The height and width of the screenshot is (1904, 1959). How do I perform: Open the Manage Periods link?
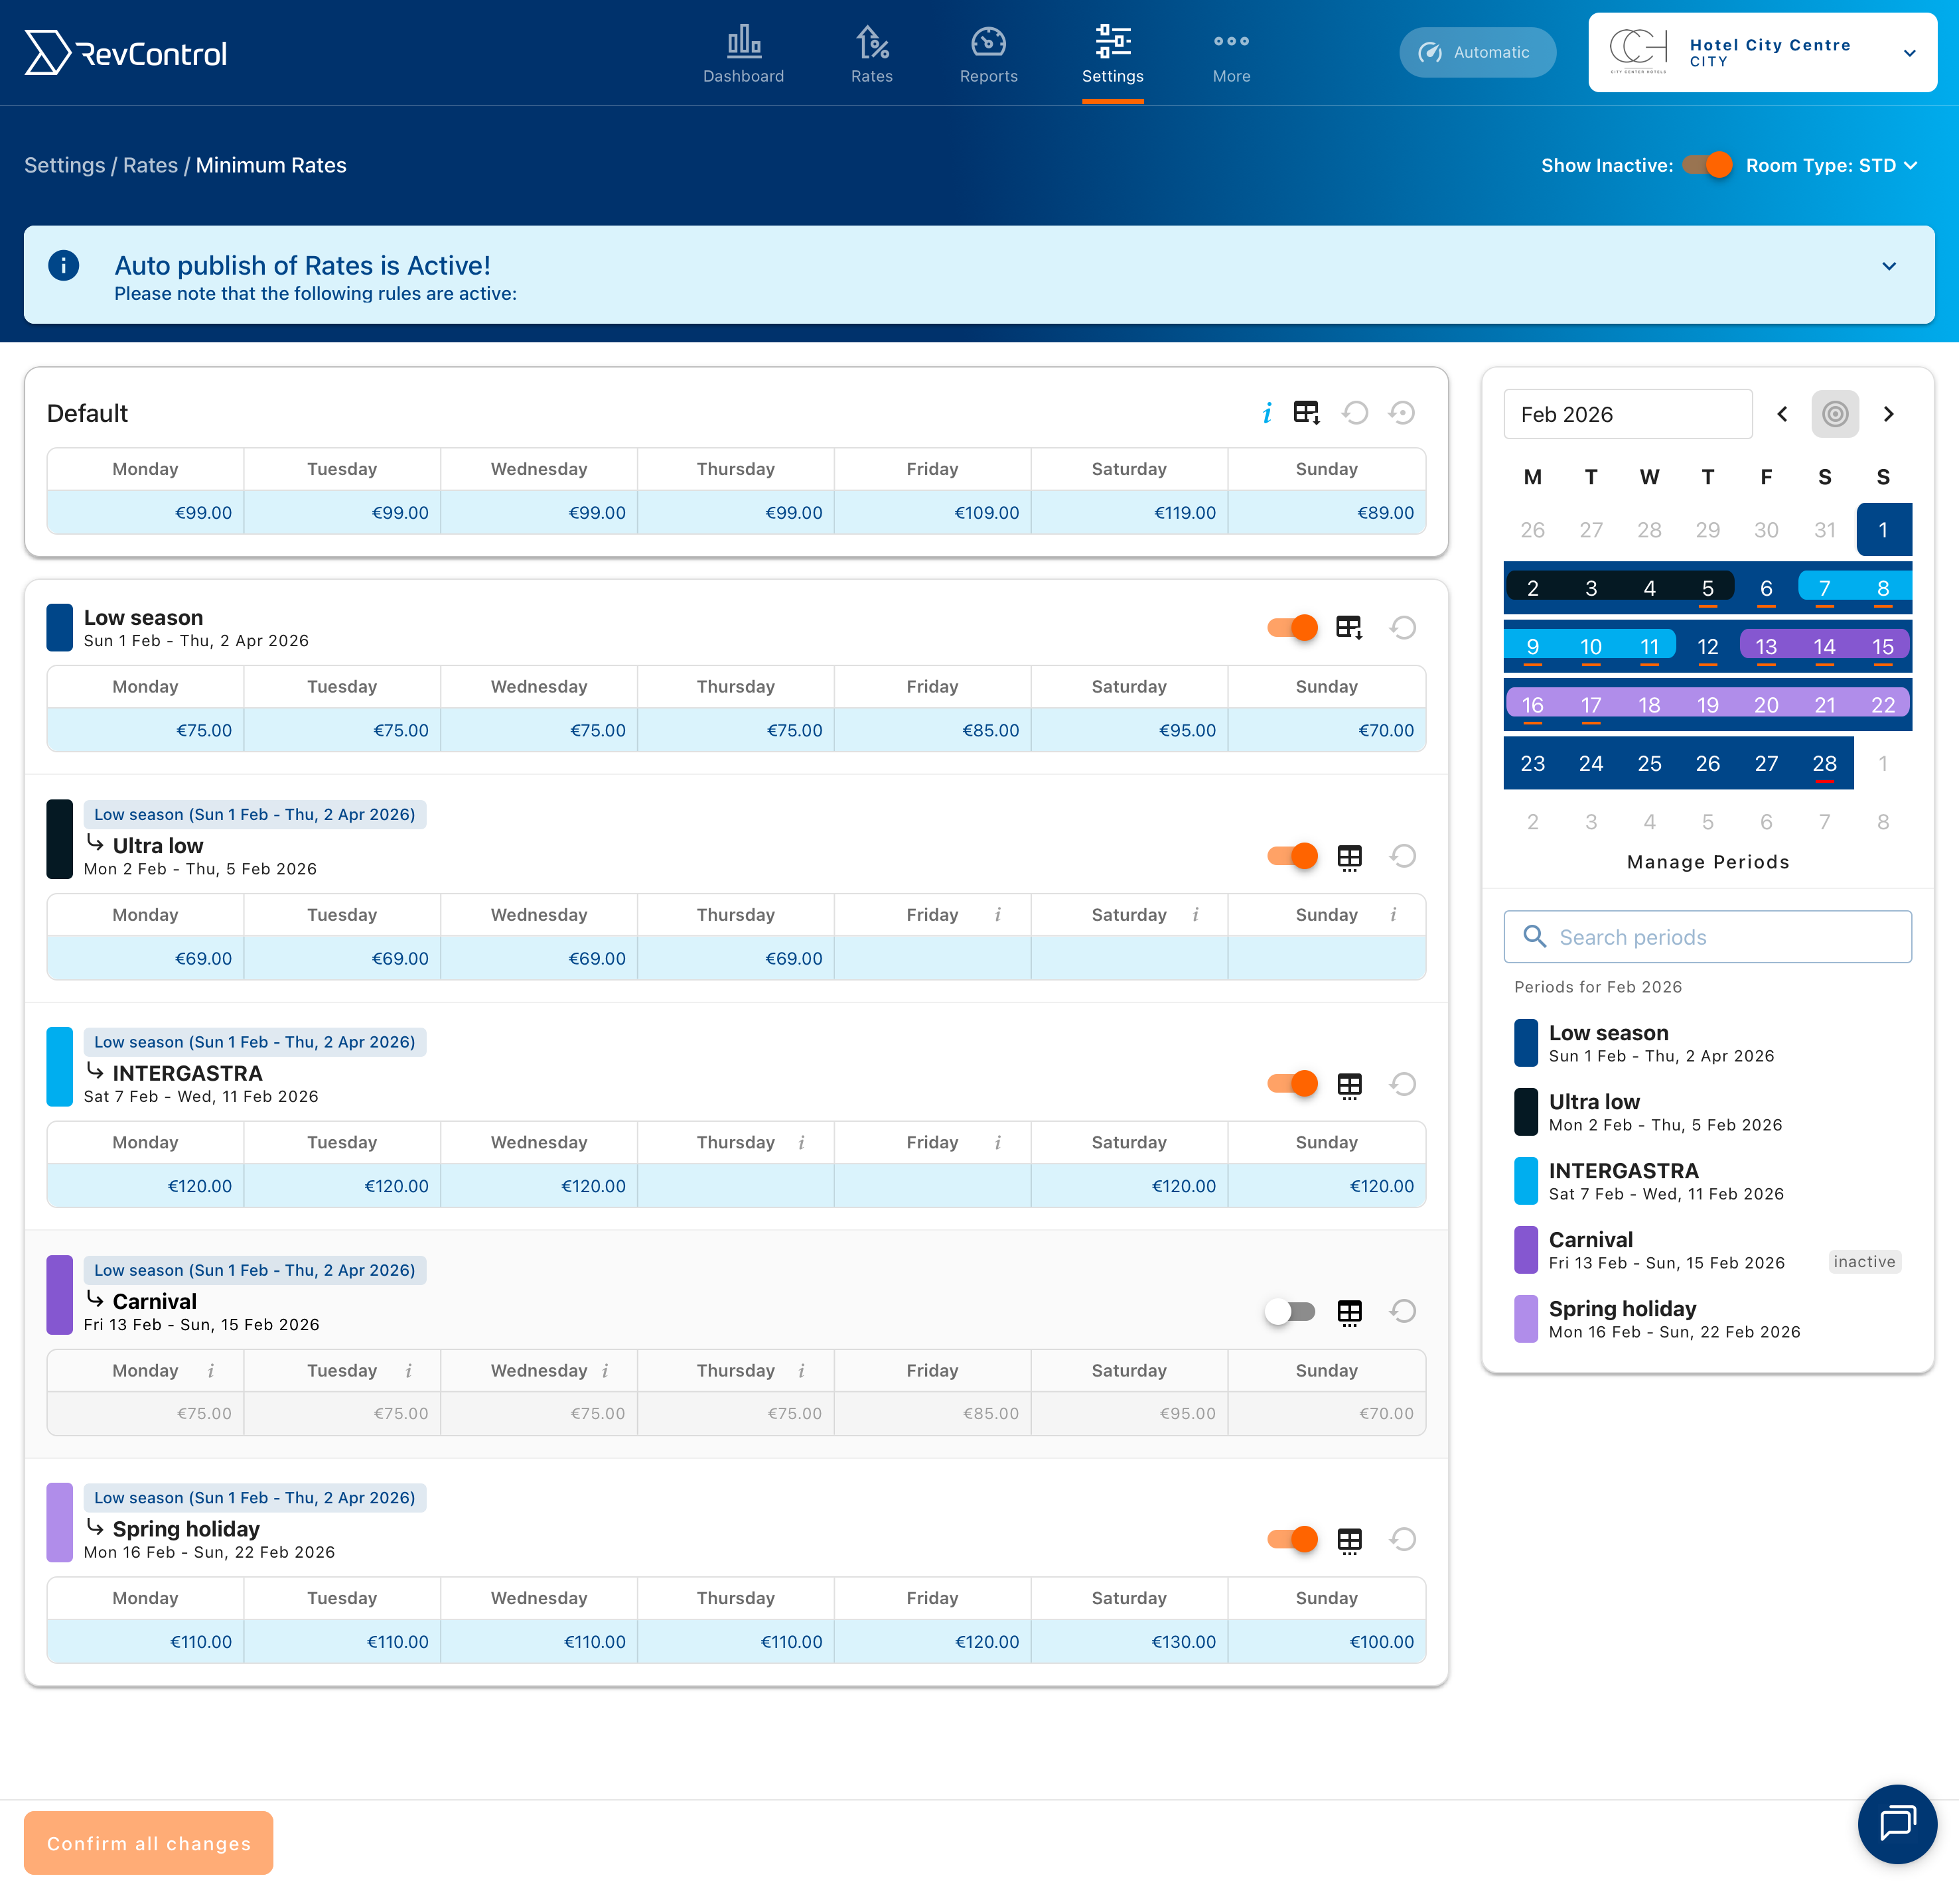point(1707,862)
